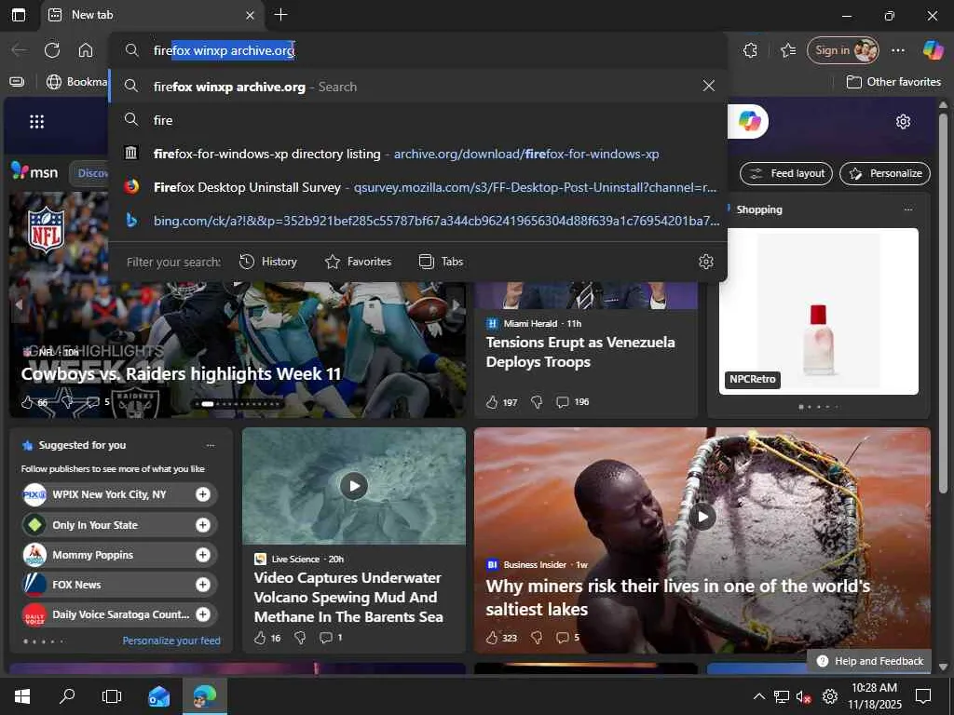Open Suggested for you options ellipsis
The image size is (954, 715).
pyautogui.click(x=211, y=445)
